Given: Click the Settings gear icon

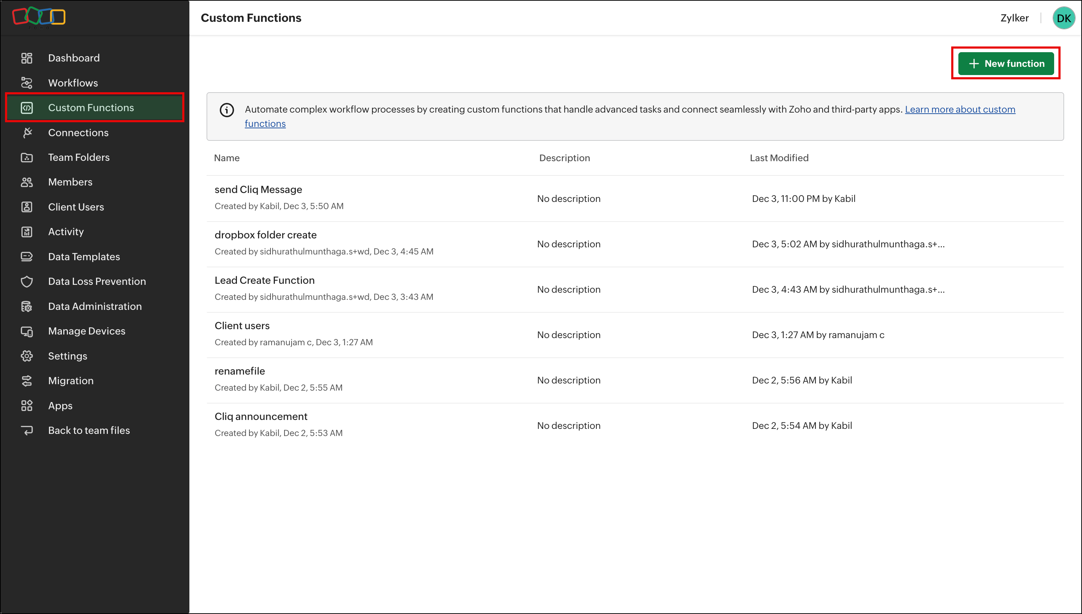Looking at the screenshot, I should [x=26, y=356].
